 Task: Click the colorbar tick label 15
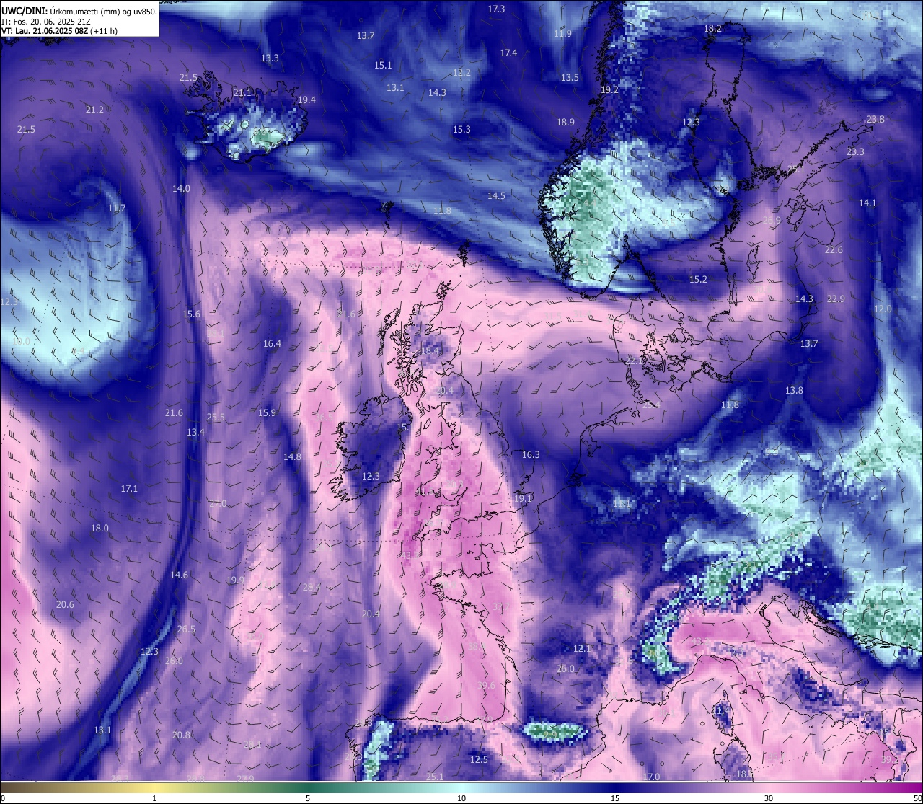pos(615,798)
